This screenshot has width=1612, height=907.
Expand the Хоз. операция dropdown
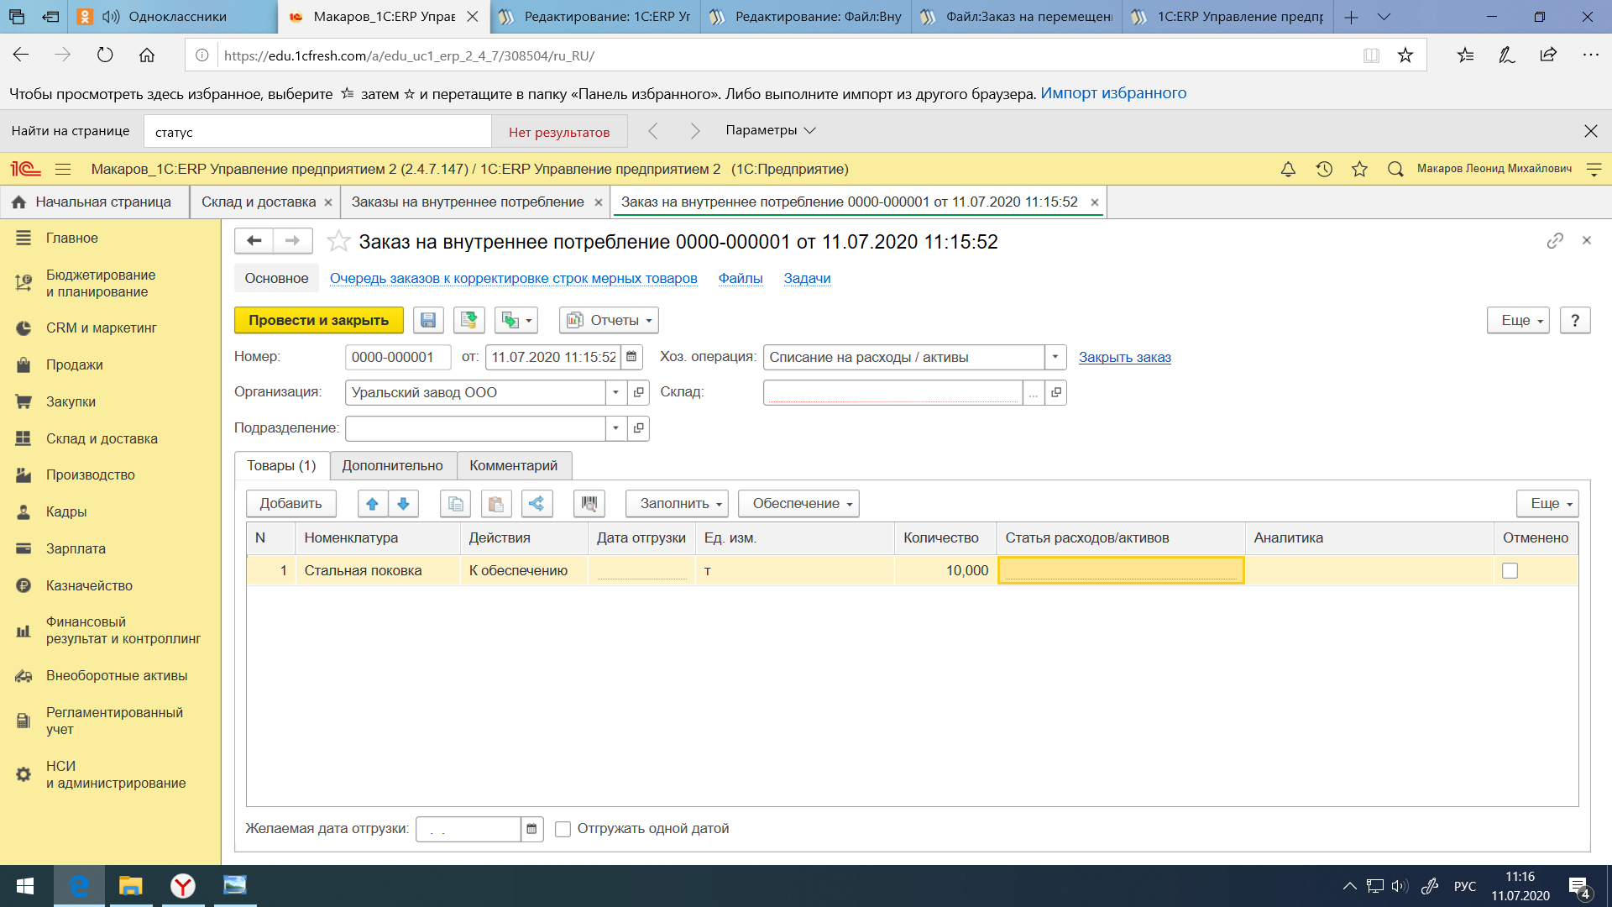1055,357
